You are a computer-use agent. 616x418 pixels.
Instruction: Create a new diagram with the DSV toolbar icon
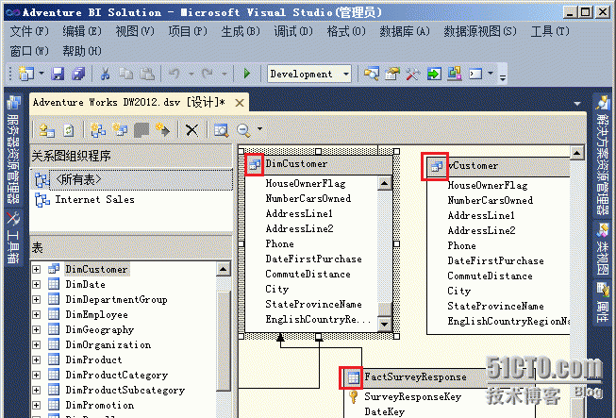pos(98,130)
